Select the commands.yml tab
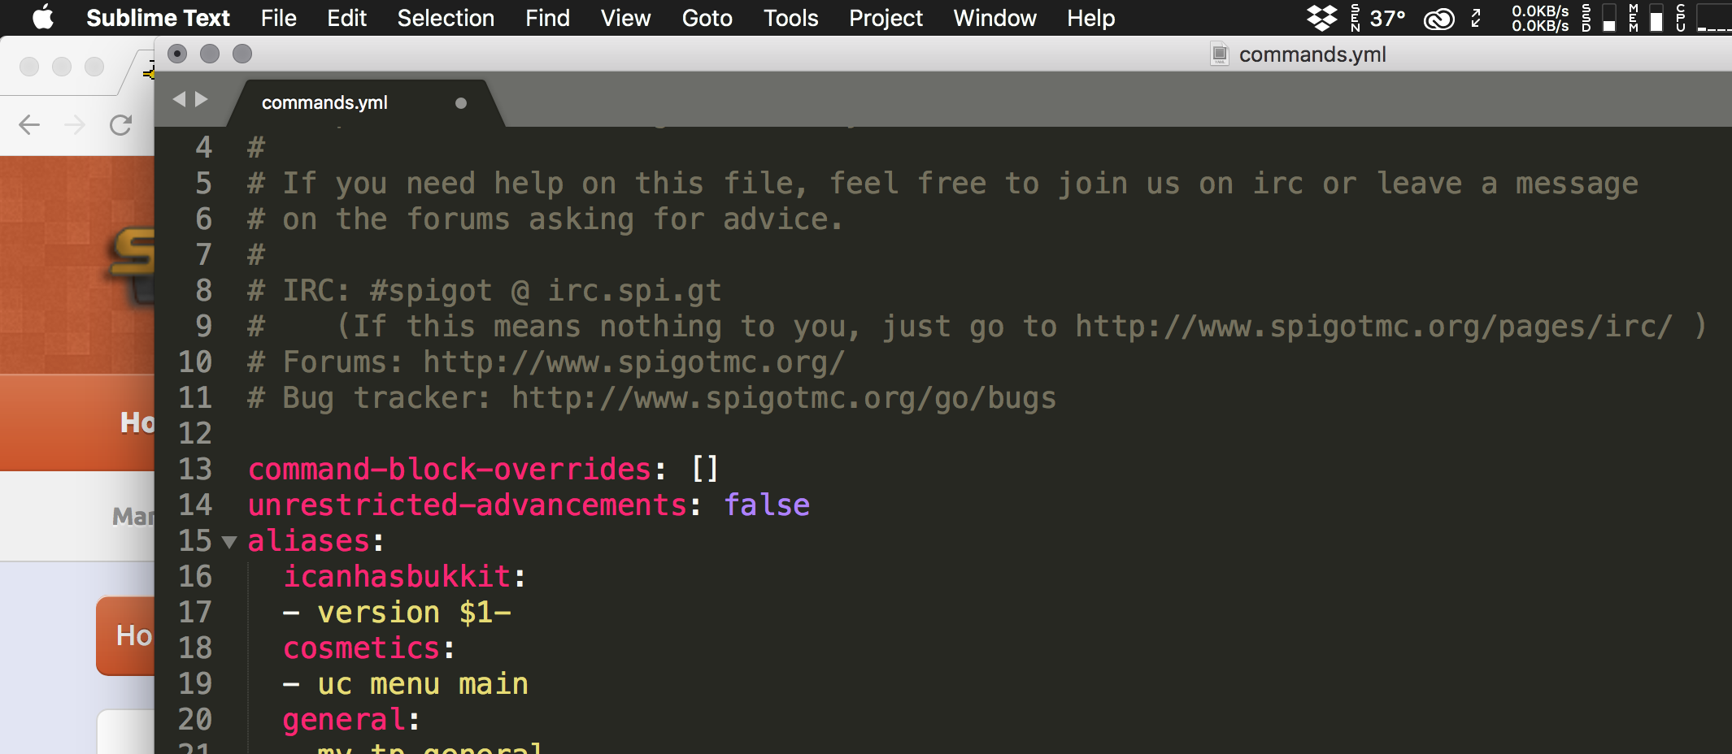The width and height of the screenshot is (1732, 754). click(324, 103)
